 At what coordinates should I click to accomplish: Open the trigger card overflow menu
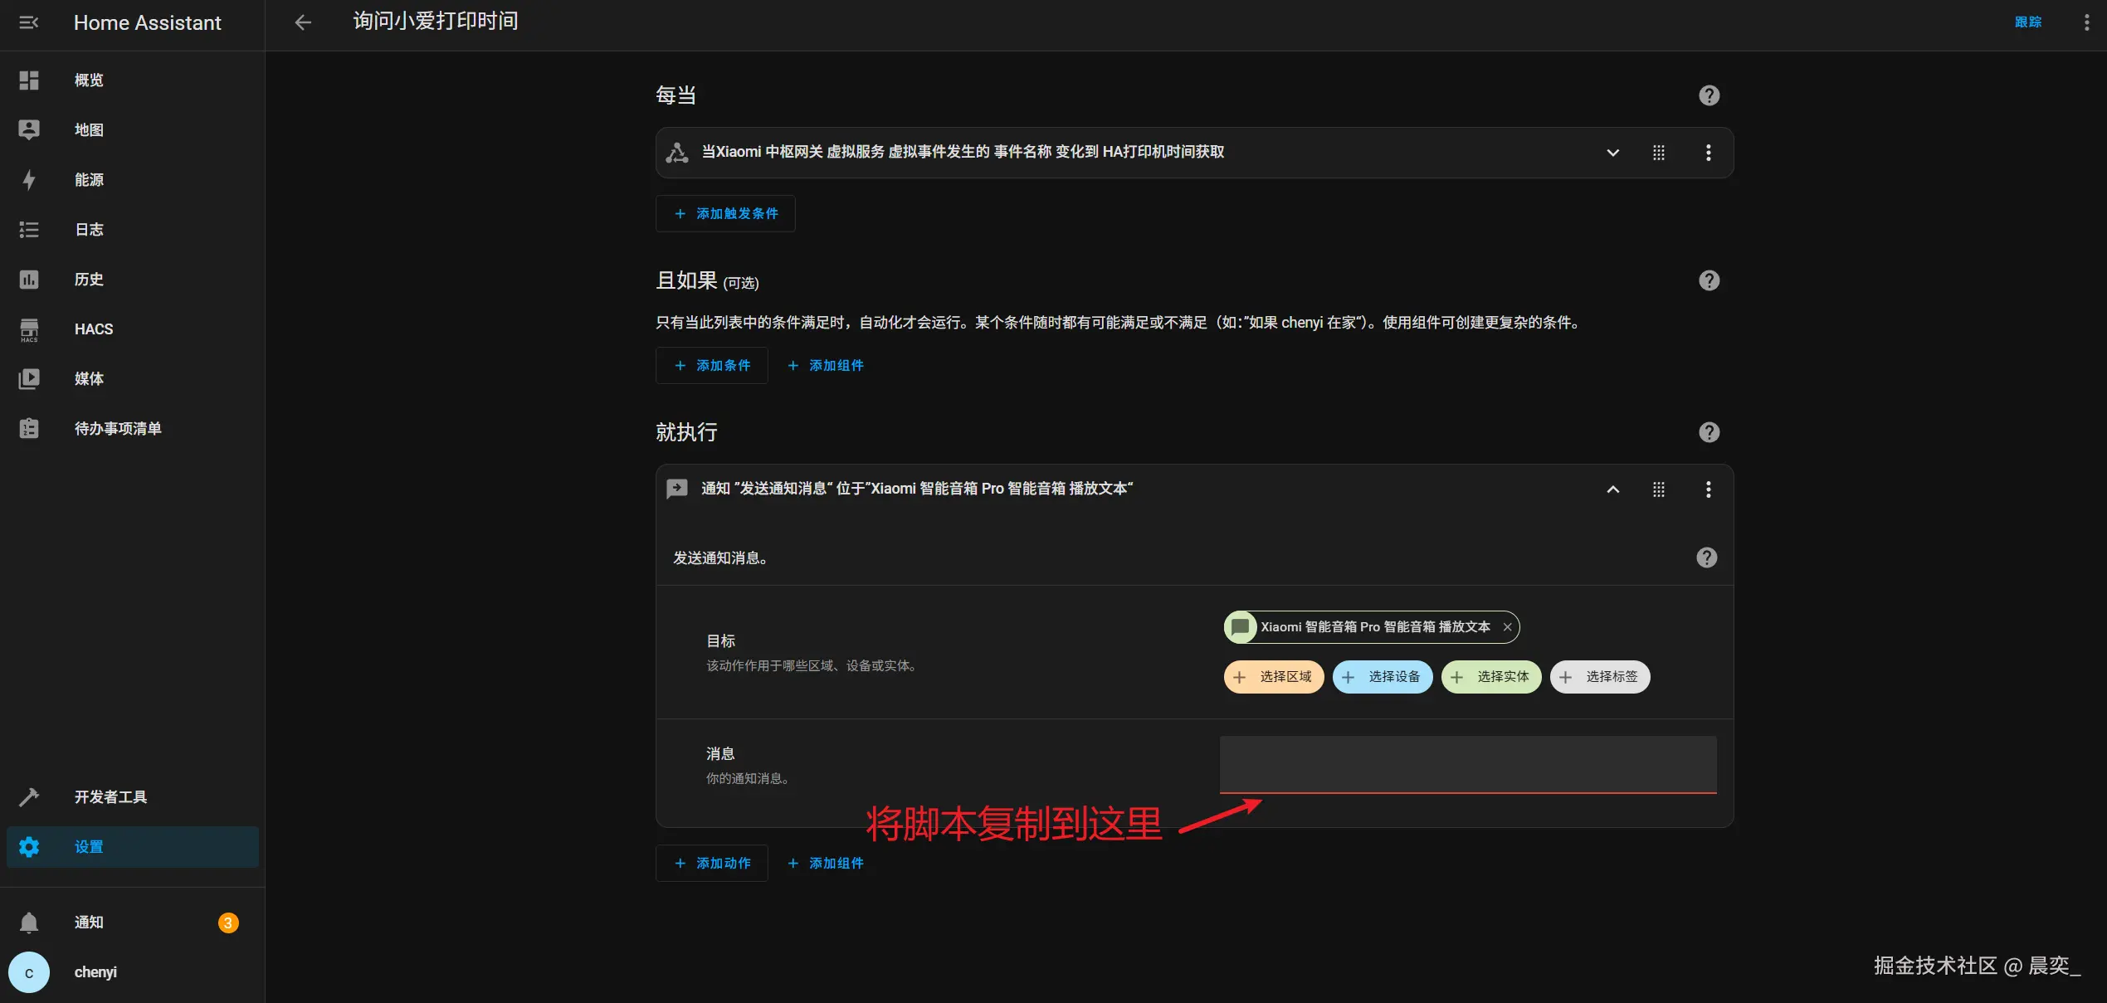1708,153
